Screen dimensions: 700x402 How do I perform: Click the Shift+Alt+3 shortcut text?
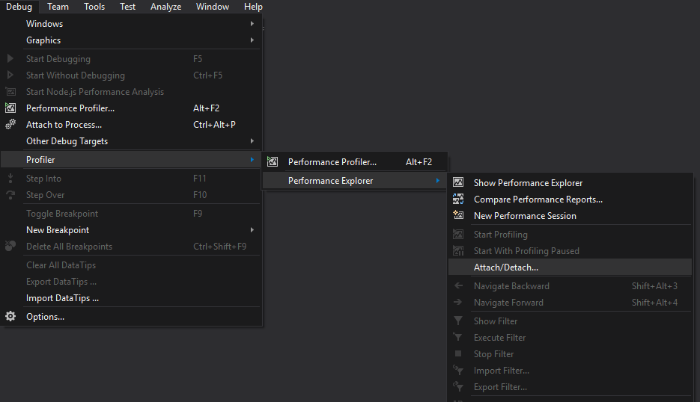(654, 286)
